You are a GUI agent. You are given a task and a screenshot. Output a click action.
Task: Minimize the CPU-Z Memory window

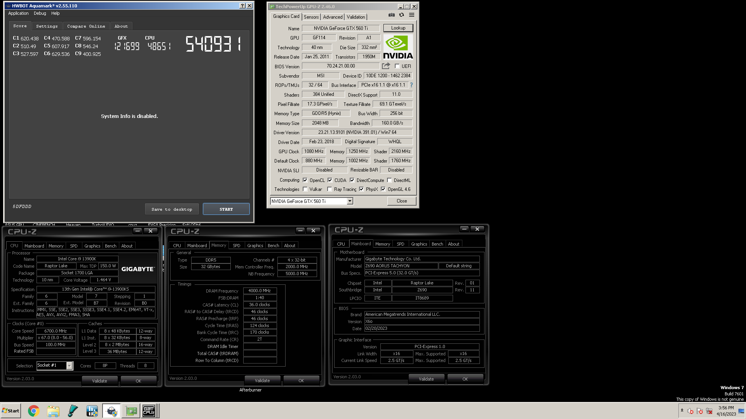300,230
